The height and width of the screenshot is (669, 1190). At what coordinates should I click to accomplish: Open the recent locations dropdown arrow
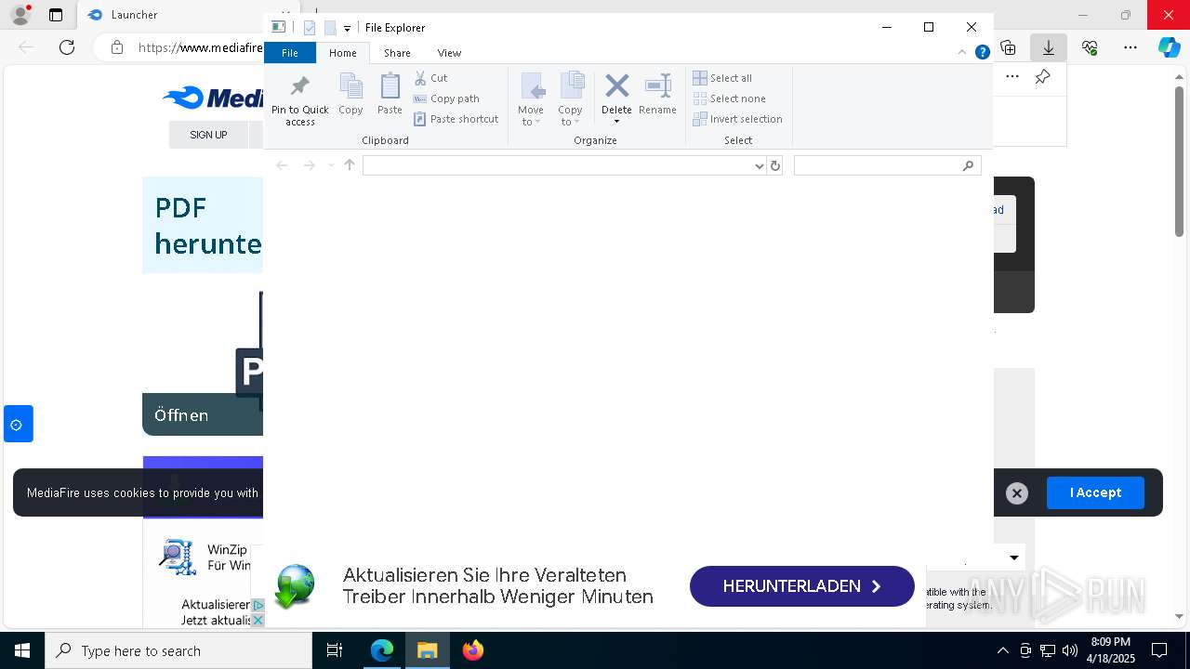point(330,165)
